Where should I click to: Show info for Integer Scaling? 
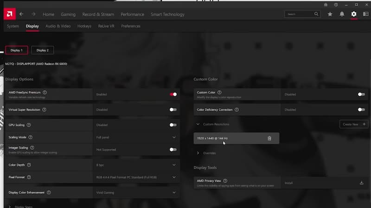point(32,147)
